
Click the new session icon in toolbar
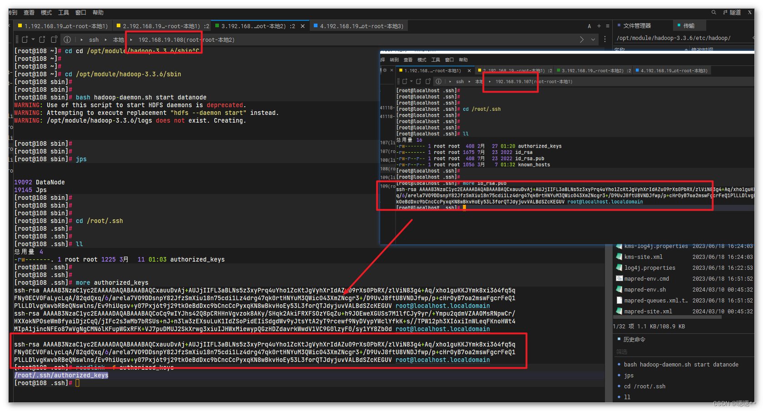[25, 40]
